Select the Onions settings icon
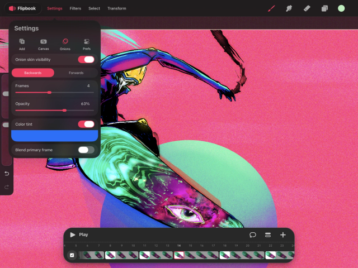The height and width of the screenshot is (268, 358). (65, 44)
